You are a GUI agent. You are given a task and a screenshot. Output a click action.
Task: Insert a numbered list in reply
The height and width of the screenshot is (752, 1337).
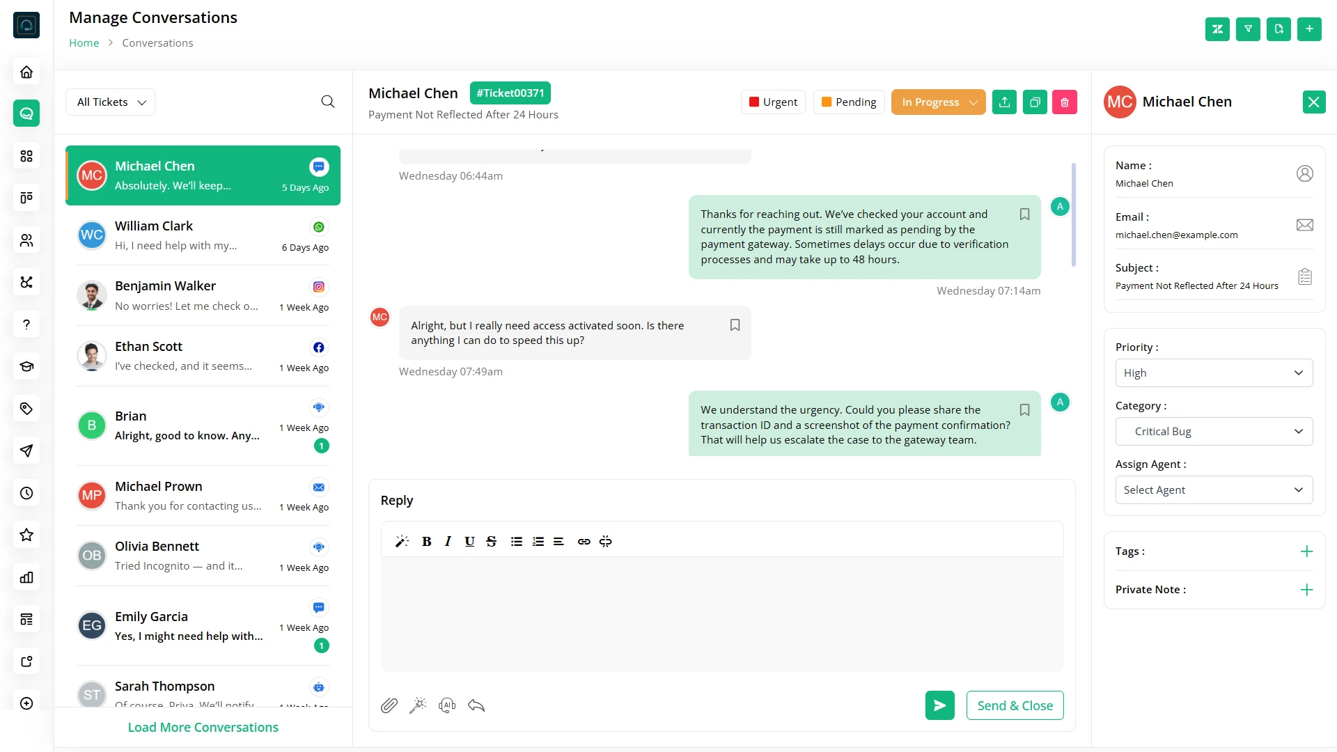click(x=538, y=542)
